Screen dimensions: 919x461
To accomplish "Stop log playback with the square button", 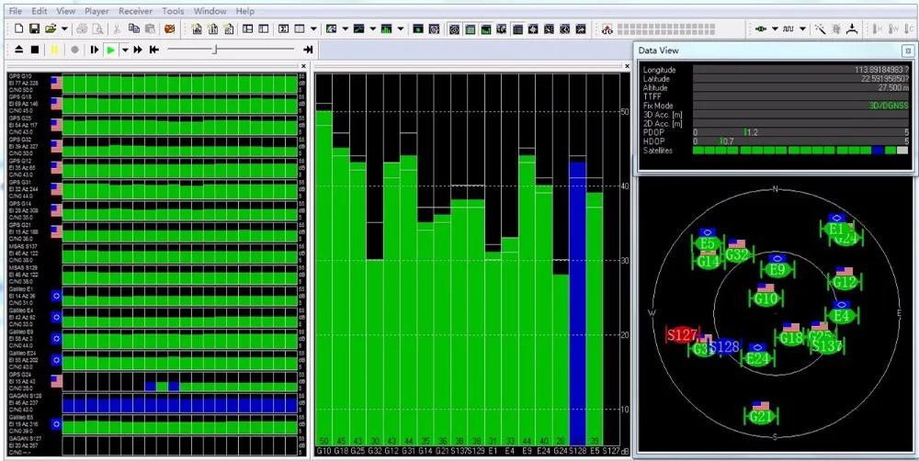I will pyautogui.click(x=35, y=50).
